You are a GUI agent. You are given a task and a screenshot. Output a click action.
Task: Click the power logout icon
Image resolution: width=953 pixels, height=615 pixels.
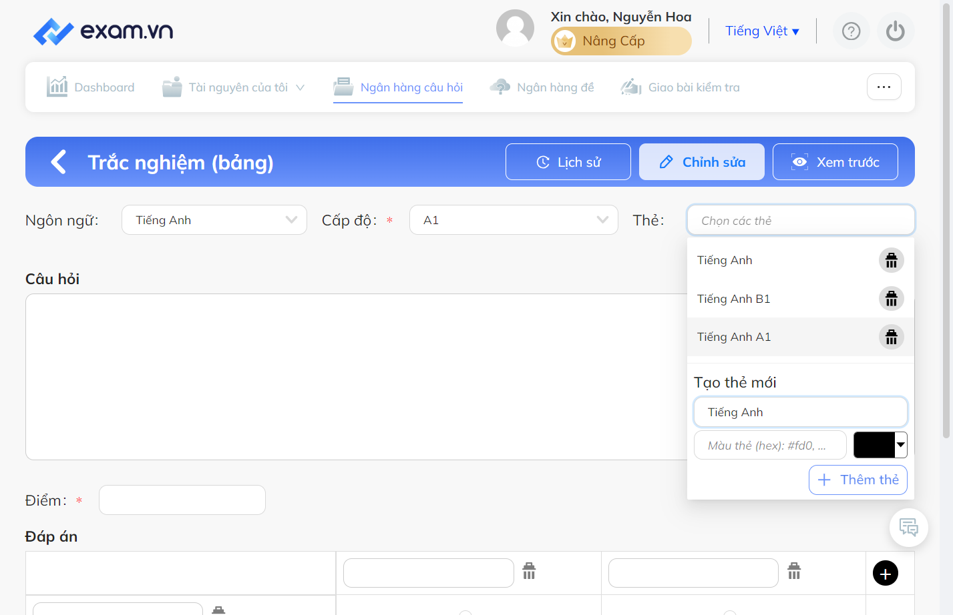click(895, 31)
